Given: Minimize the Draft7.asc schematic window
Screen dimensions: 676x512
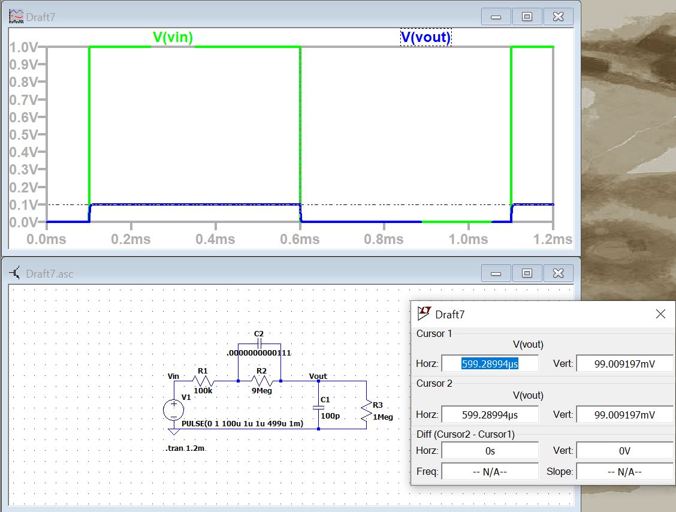Looking at the screenshot, I should tap(496, 273).
